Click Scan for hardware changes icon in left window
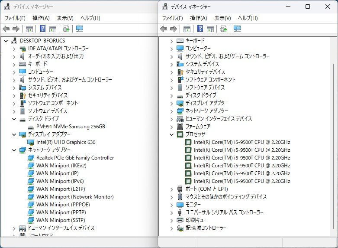Viewport: 338px width, 248px height. pyautogui.click(x=80, y=29)
